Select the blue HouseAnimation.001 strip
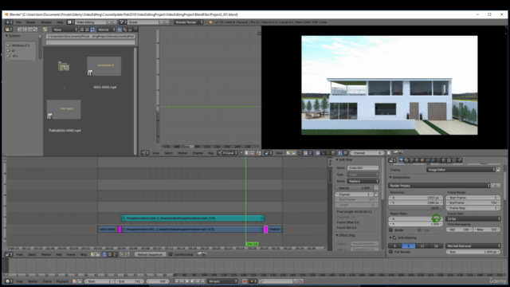 (192, 230)
